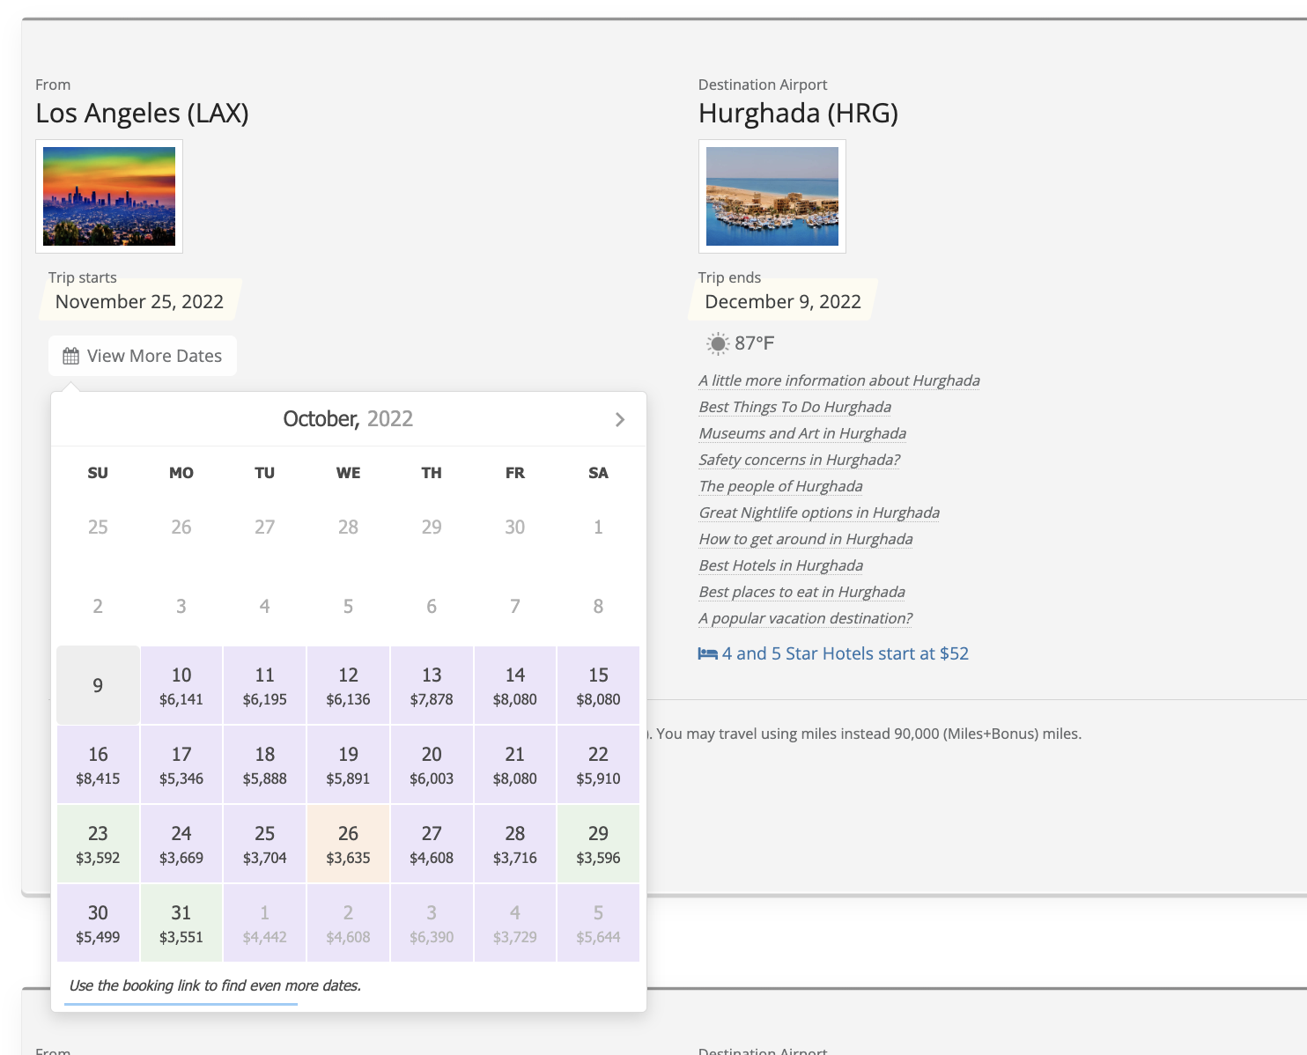
Task: Pick October 26 with $3,635 fare
Action: click(x=348, y=844)
